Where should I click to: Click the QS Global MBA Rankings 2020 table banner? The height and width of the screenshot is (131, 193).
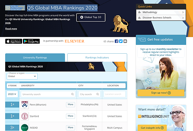point(66,66)
